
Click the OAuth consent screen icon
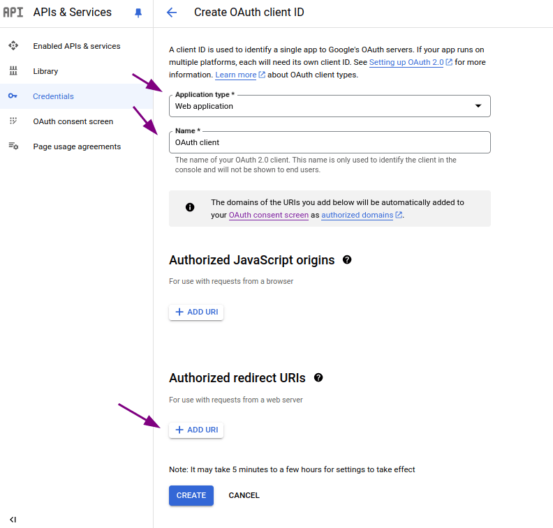13,121
